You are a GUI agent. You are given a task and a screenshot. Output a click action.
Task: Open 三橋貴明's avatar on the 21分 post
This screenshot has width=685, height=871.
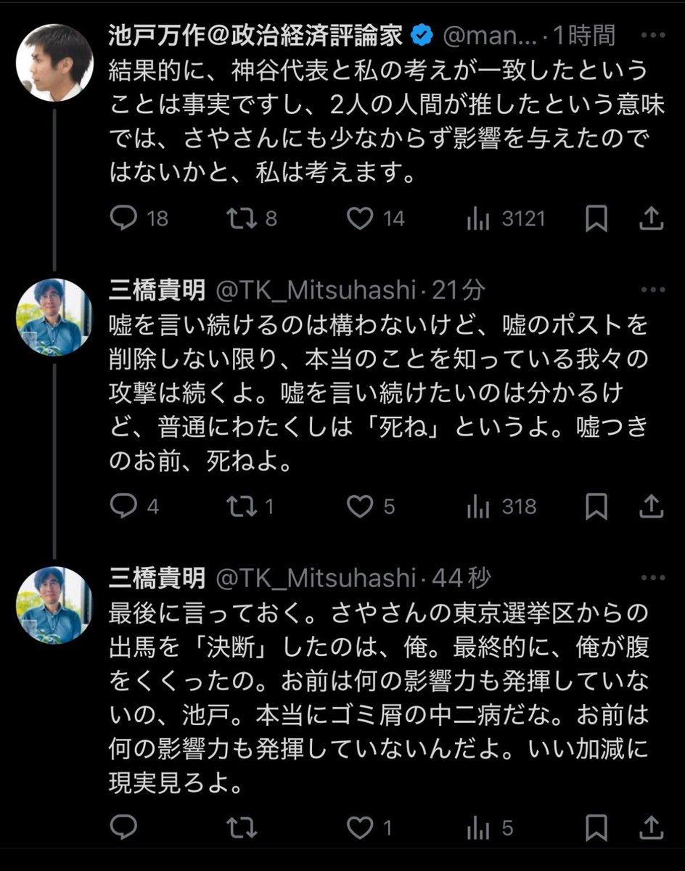click(55, 317)
